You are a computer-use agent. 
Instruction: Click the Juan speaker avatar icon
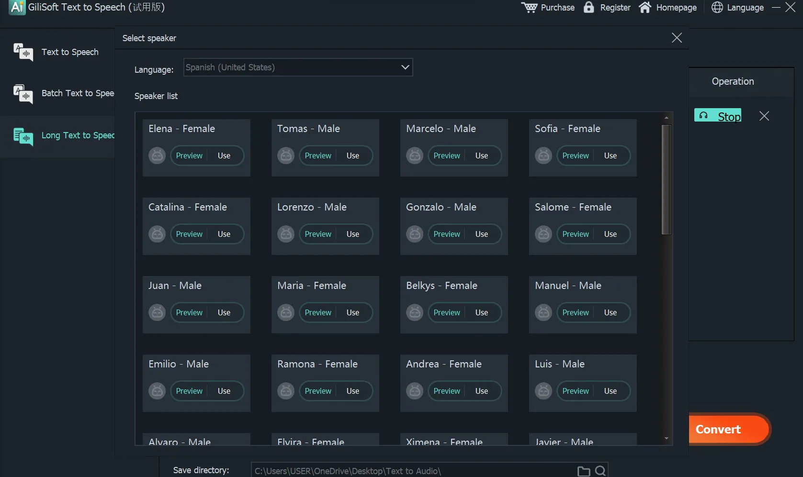coord(157,312)
